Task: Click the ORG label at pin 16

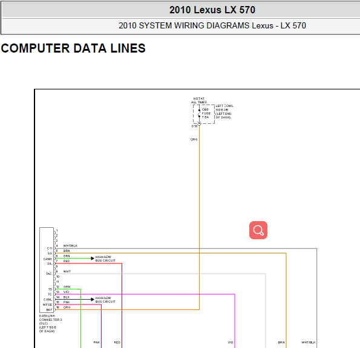Action: [67, 308]
